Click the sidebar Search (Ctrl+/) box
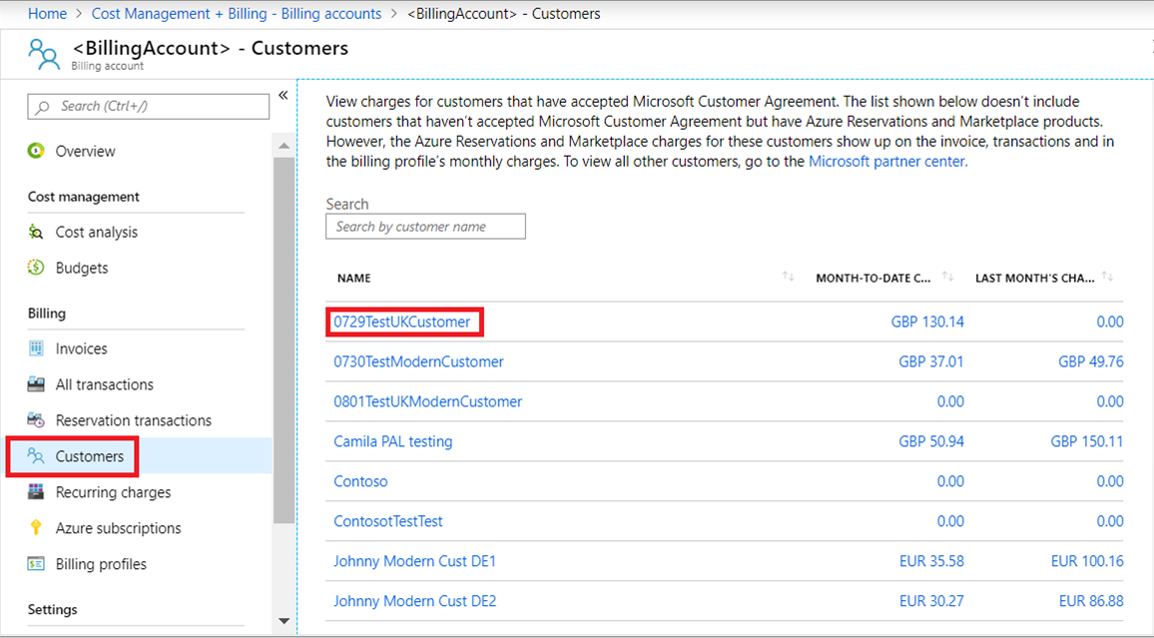This screenshot has height=638, width=1154. (149, 106)
